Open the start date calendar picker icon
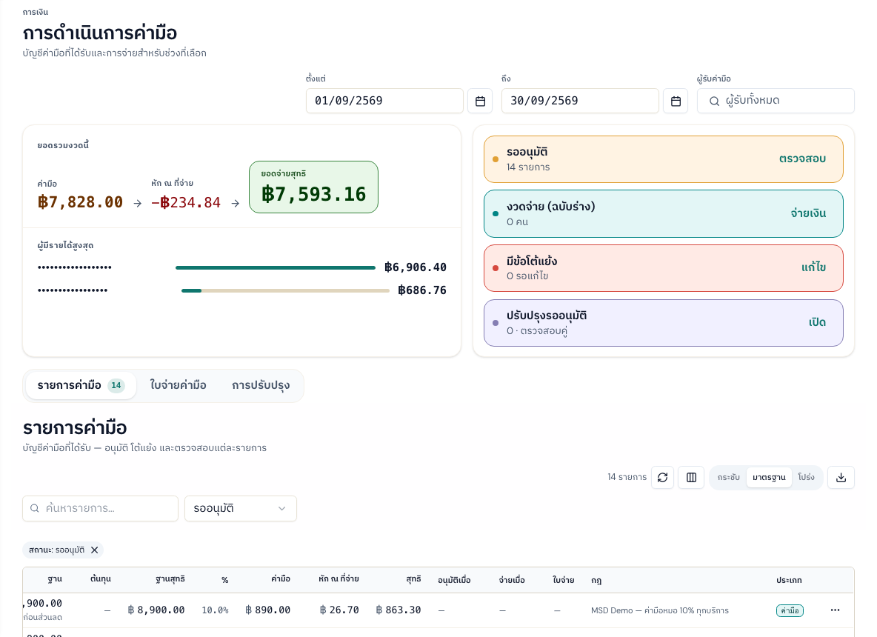 pos(480,101)
